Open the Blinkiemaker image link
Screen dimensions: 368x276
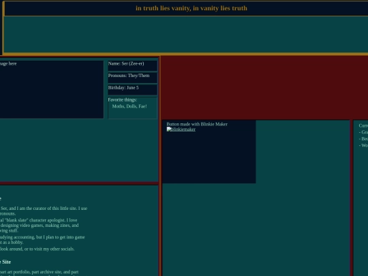[181, 129]
